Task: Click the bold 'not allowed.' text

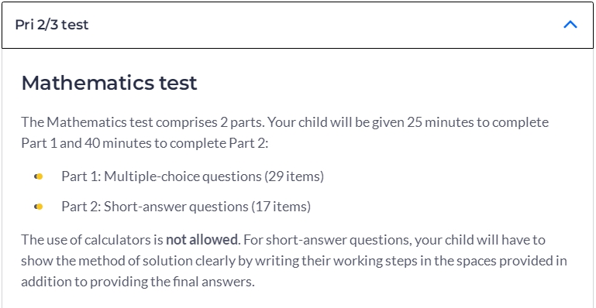Action: [x=203, y=240]
